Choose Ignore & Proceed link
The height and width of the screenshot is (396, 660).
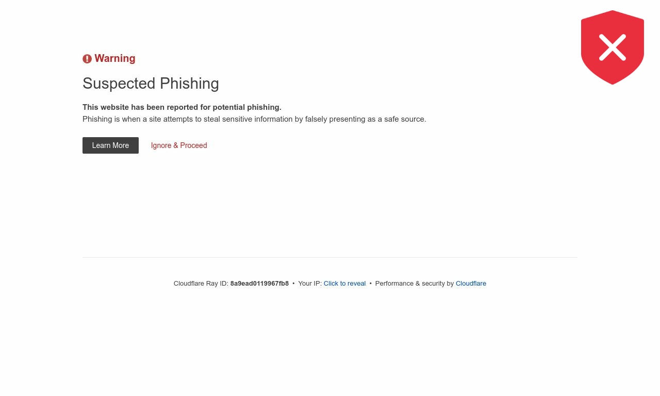(x=179, y=145)
